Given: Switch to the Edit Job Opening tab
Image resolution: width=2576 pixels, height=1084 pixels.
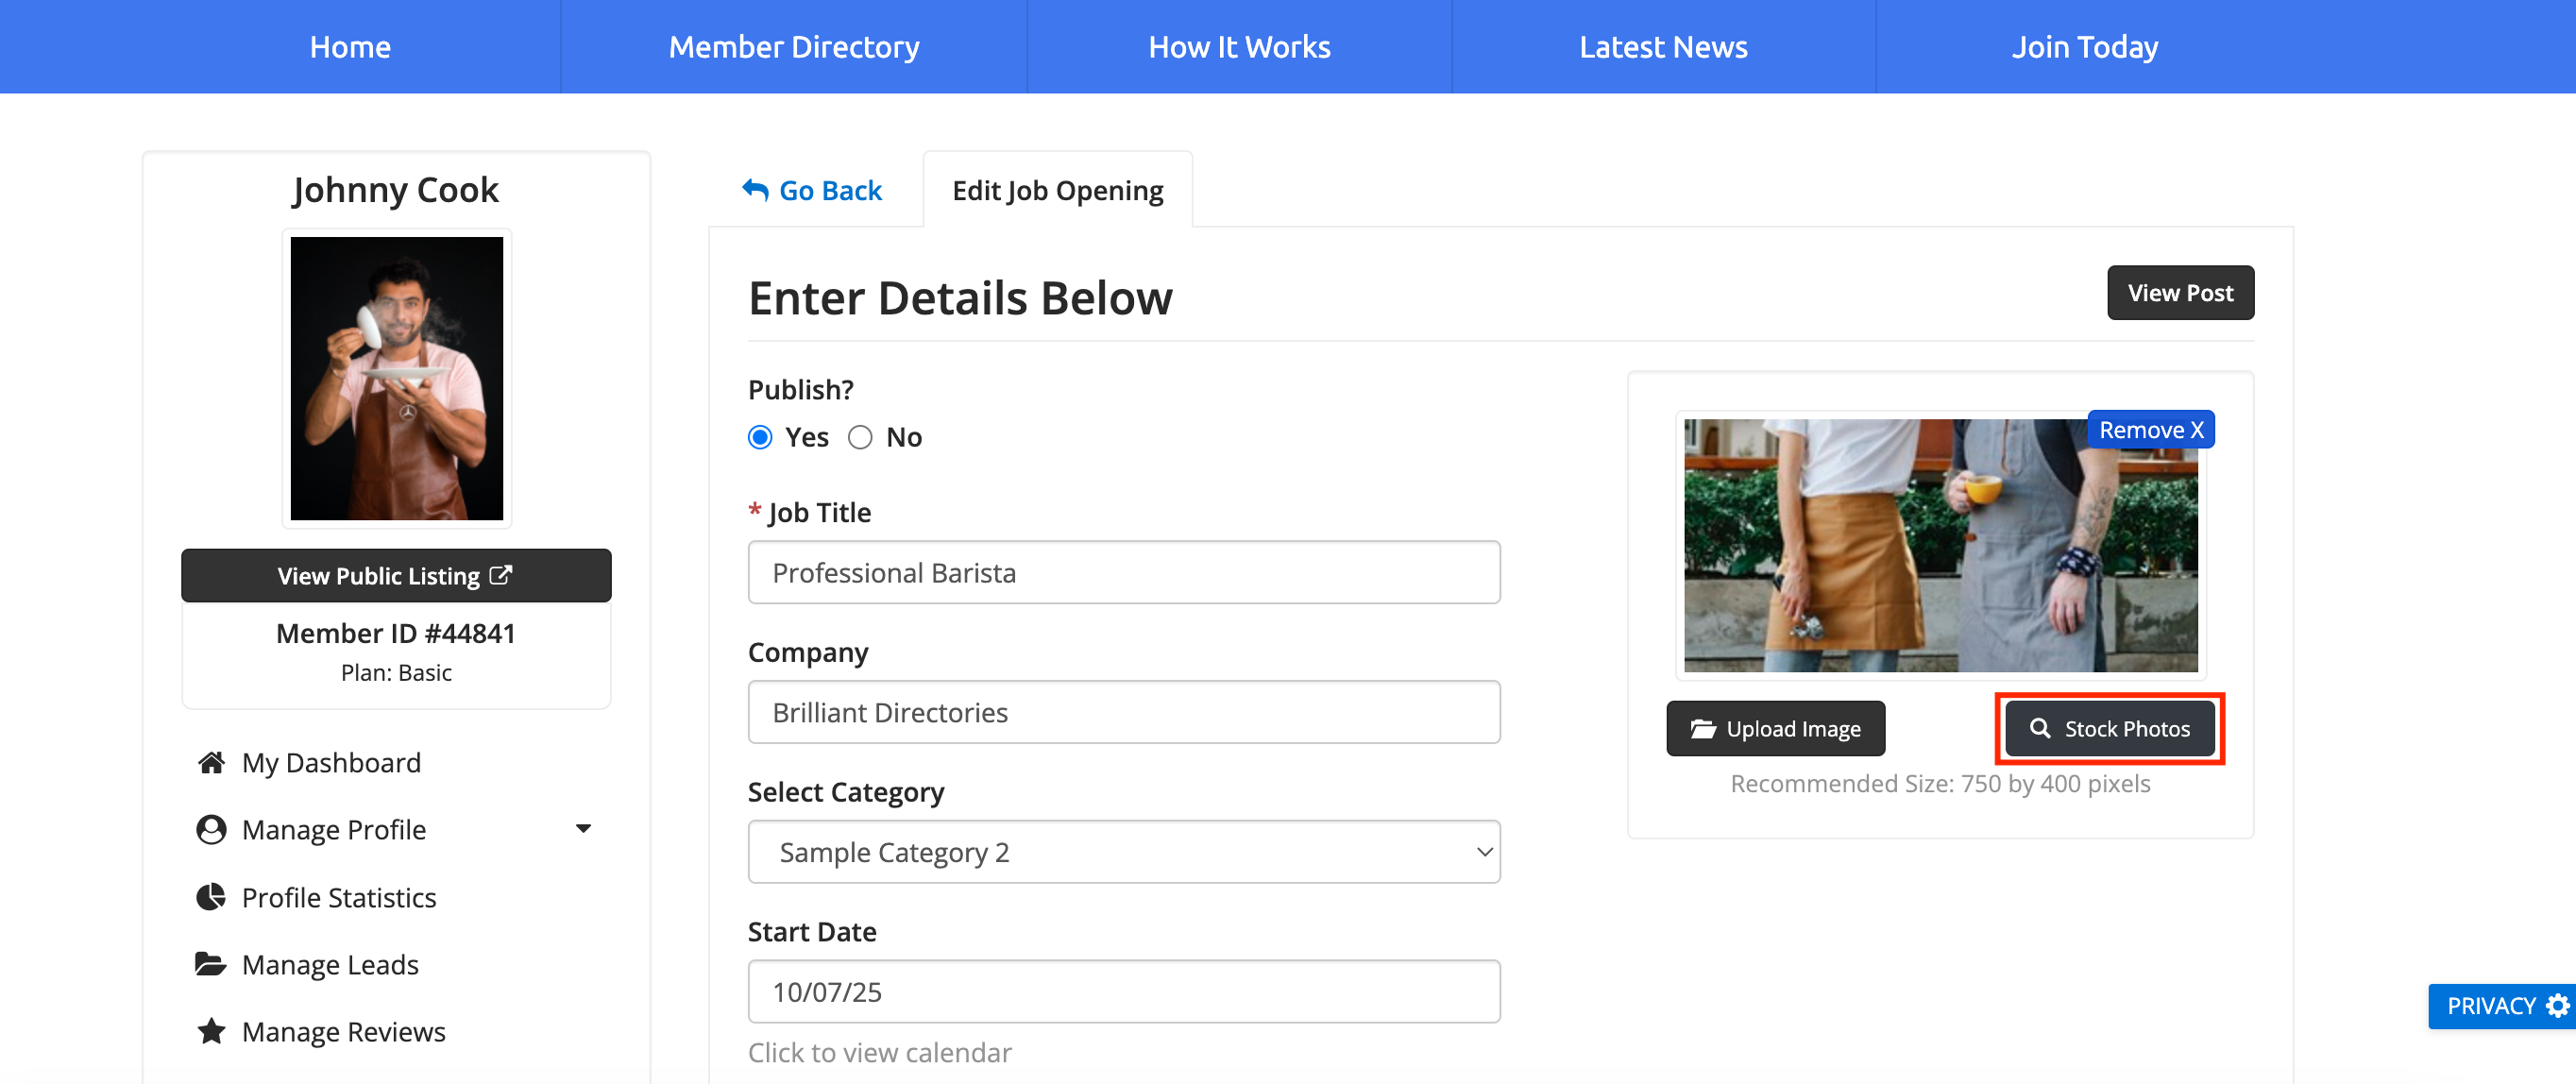Looking at the screenshot, I should pos(1057,190).
